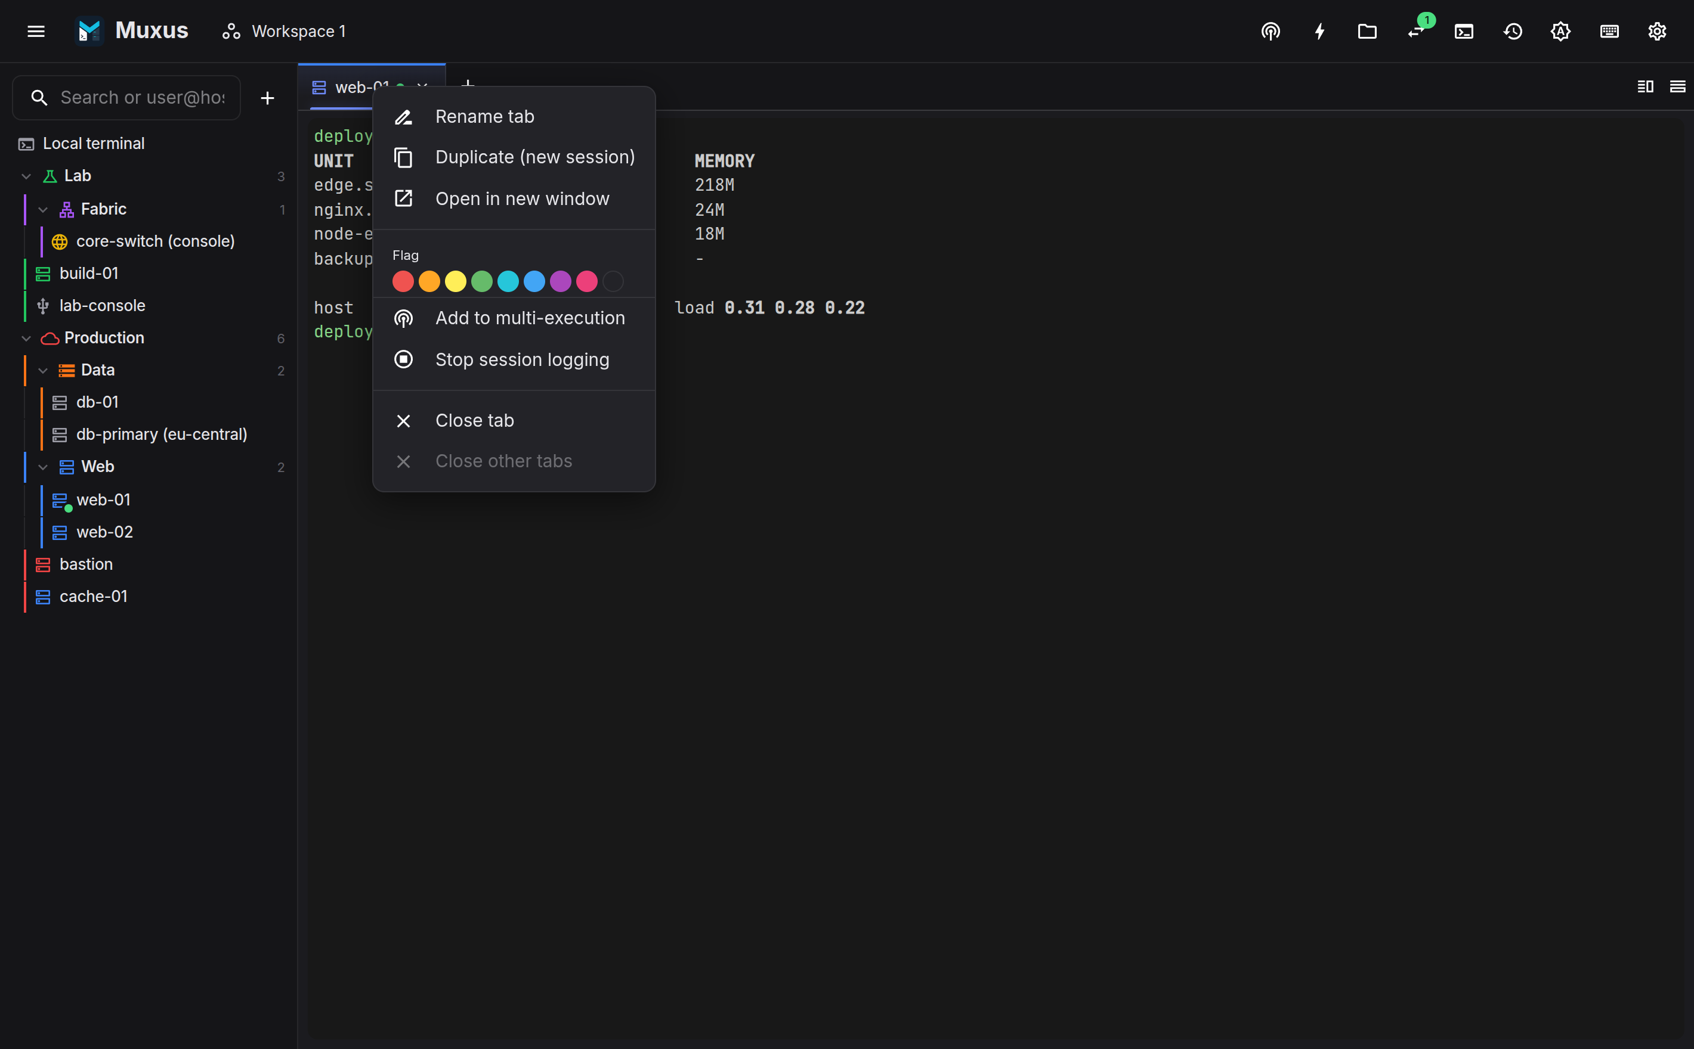Screen dimensions: 1694x1049
Task: Flag the tab with orange swatch
Action: point(429,282)
